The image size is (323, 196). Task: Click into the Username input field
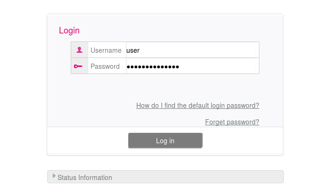(x=192, y=50)
